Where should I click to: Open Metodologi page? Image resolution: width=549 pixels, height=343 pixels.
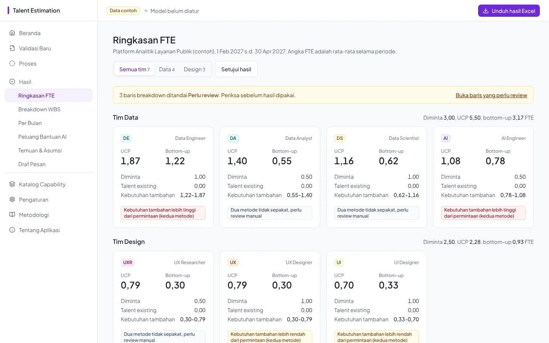48,215
